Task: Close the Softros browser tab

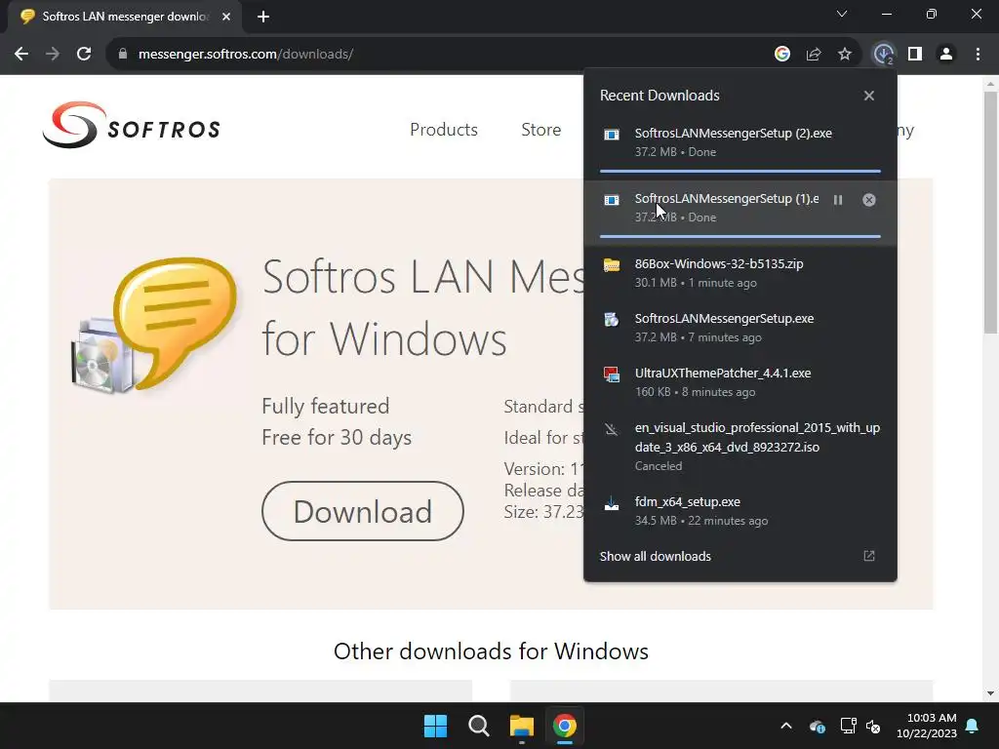Action: [x=226, y=17]
